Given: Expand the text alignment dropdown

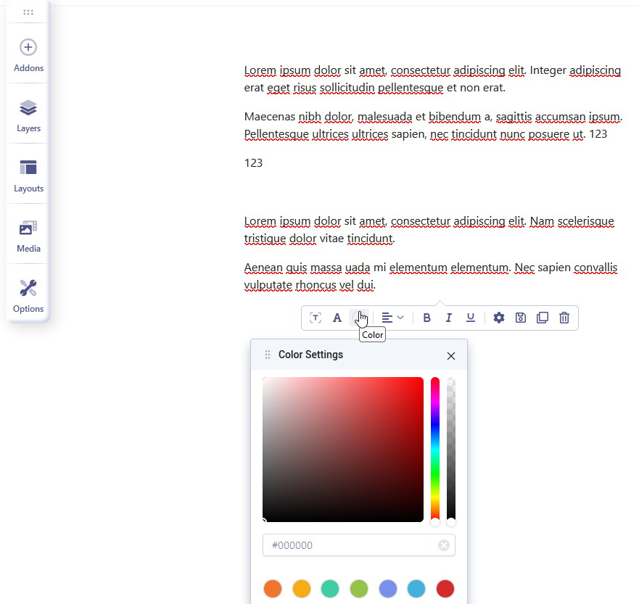Looking at the screenshot, I should pyautogui.click(x=392, y=318).
